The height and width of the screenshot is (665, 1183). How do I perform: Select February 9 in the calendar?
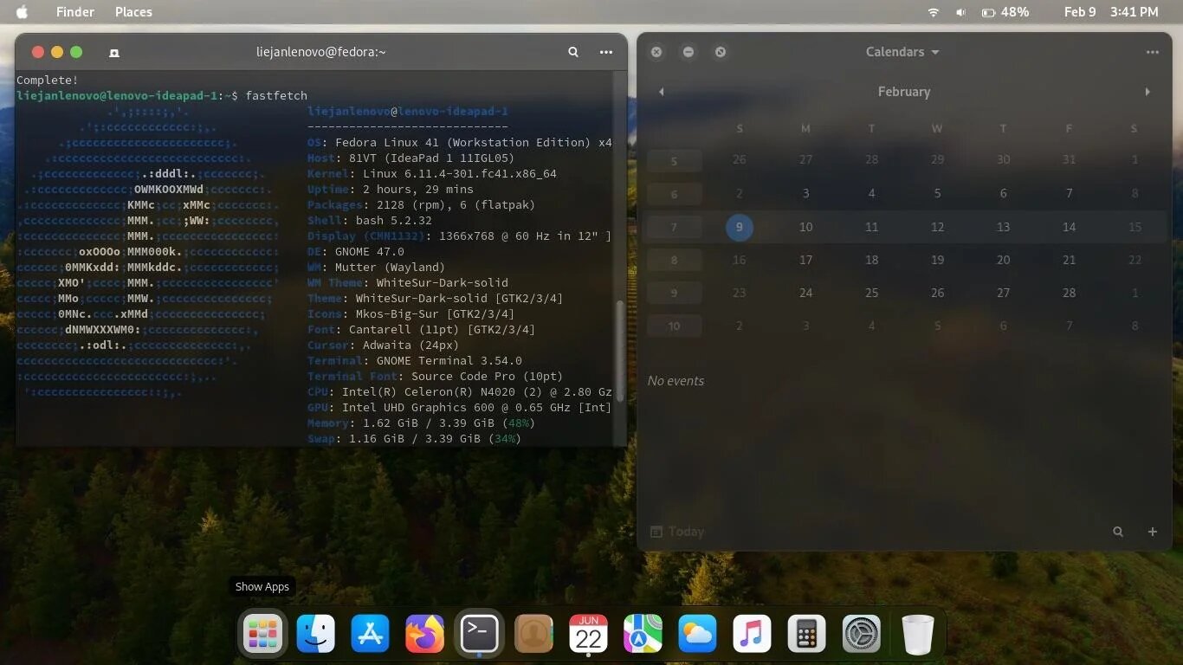coord(740,227)
